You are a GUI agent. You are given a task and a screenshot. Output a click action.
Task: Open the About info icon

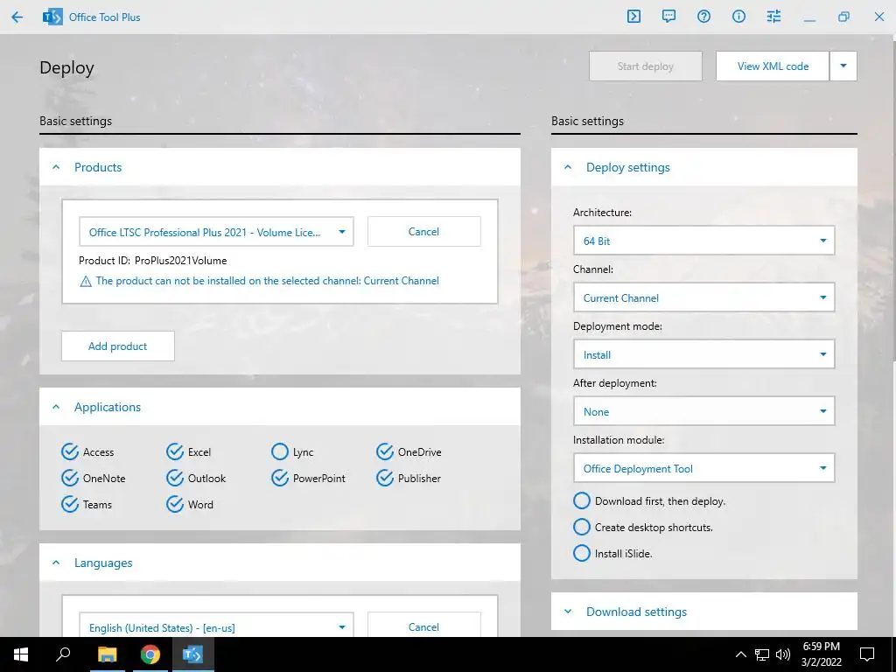(x=738, y=17)
